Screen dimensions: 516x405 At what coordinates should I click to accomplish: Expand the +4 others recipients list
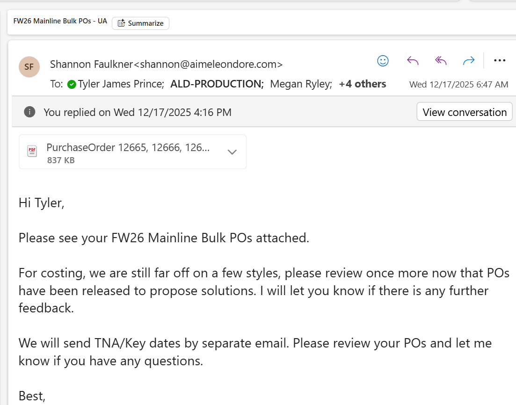(x=363, y=84)
